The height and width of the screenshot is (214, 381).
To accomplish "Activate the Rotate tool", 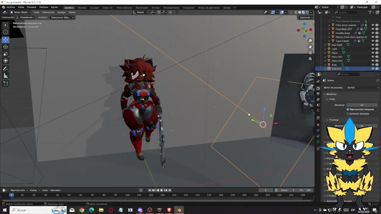I will pyautogui.click(x=6, y=47).
